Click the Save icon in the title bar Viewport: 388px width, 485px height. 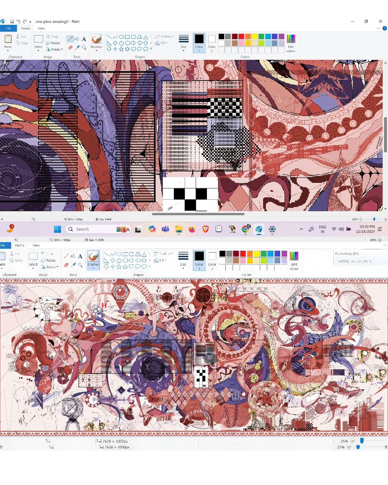click(12, 22)
